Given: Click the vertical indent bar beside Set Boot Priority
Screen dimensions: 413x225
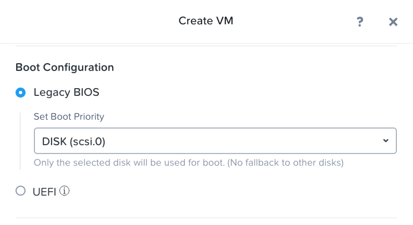Looking at the screenshot, I should tap(21, 141).
